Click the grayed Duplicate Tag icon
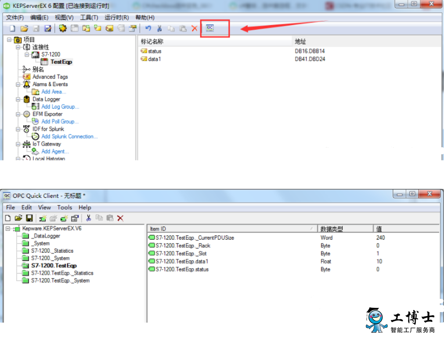Screen dimensions: 444x338 coord(121,28)
